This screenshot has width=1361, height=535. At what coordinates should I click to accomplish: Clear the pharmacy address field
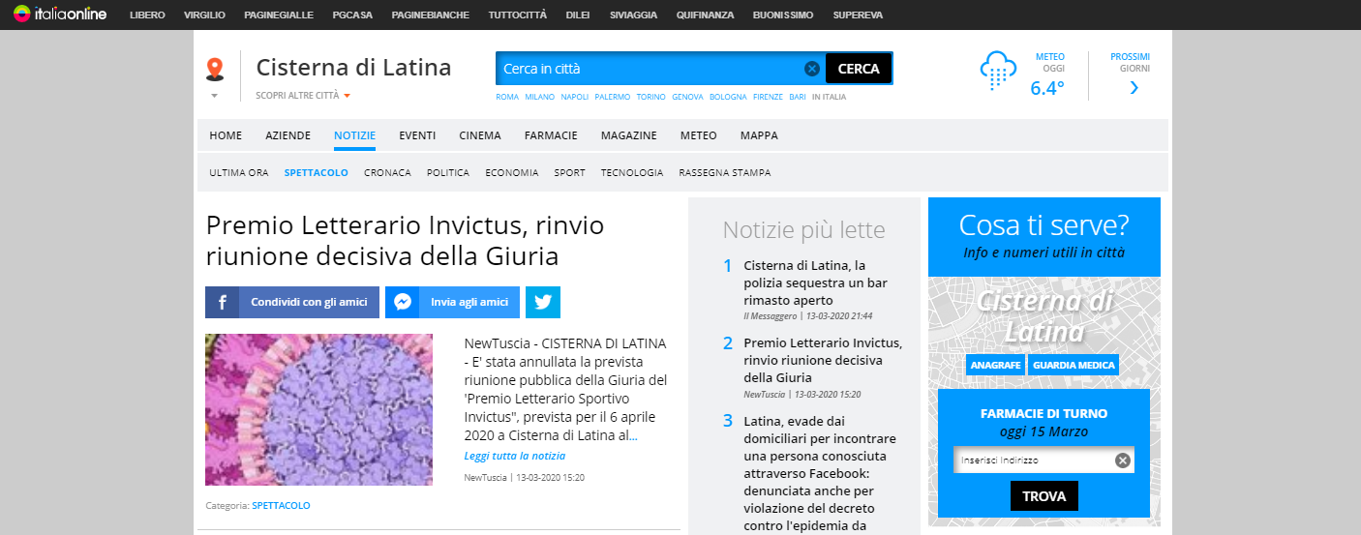coord(1123,461)
